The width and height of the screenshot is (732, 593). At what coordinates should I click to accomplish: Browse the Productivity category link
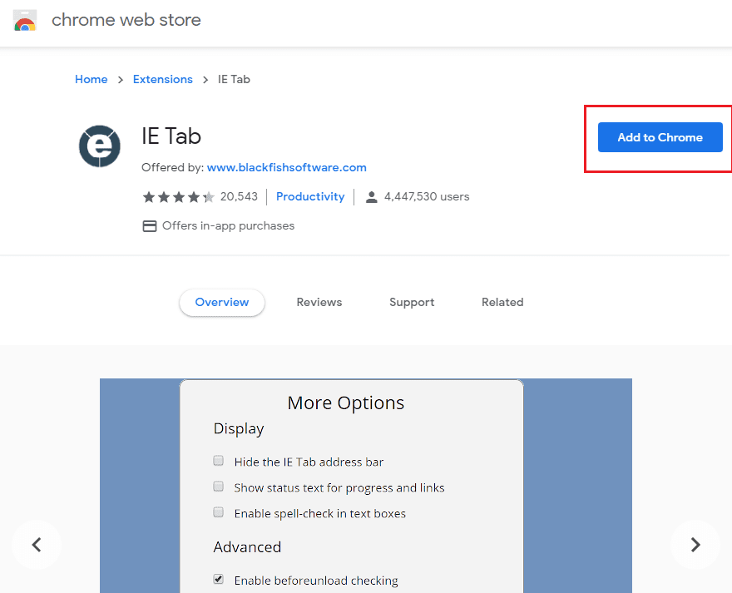(309, 196)
